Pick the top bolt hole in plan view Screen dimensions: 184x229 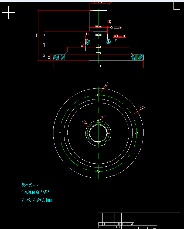(98, 95)
